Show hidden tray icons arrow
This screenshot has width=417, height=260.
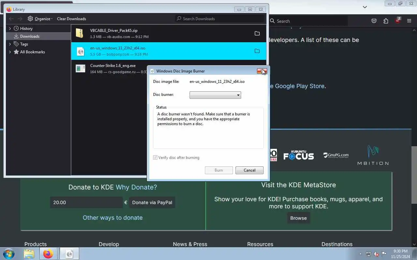coord(360,254)
